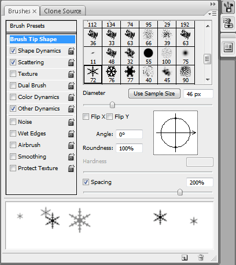This screenshot has height=265, width=236.
Task: Pick the 11 small stroke brush
Action: click(x=93, y=56)
